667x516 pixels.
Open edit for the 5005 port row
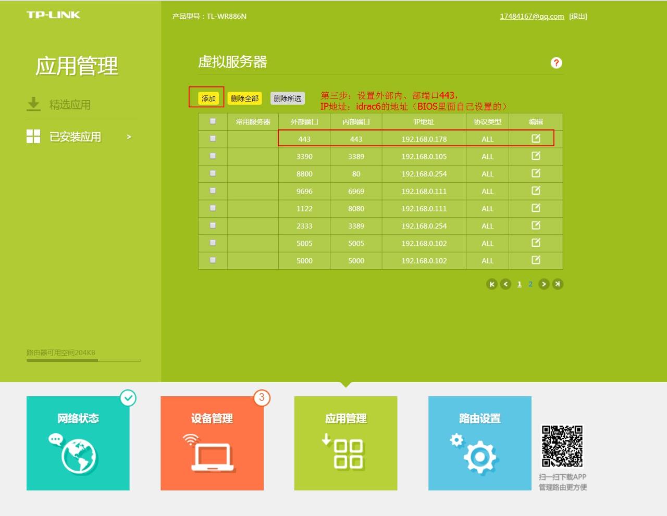tap(536, 243)
